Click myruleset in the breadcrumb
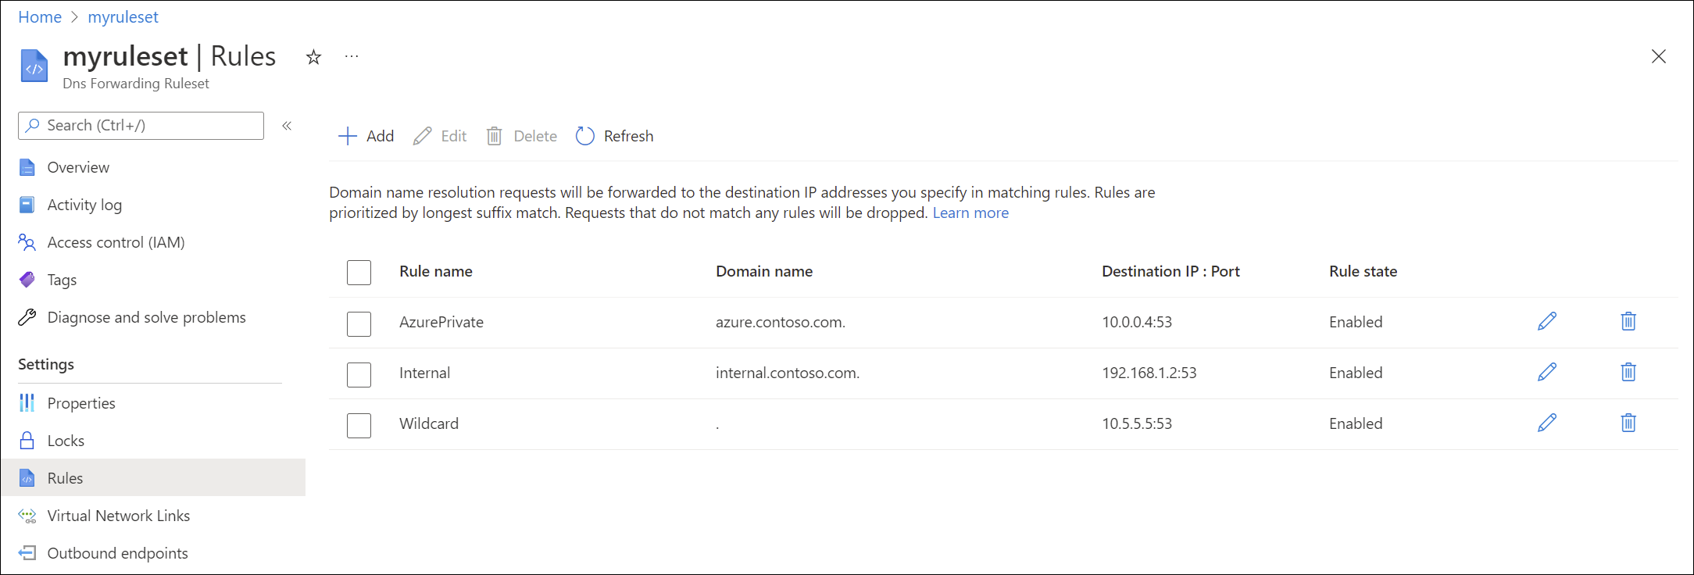This screenshot has height=575, width=1694. pos(123,17)
